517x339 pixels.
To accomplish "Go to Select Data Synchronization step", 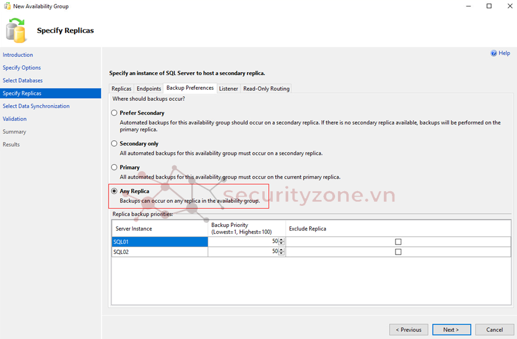I will click(36, 106).
